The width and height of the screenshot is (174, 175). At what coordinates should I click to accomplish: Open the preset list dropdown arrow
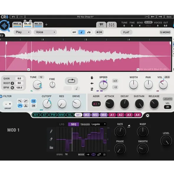147,17
